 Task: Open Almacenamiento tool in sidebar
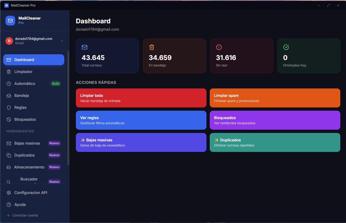(x=34, y=167)
